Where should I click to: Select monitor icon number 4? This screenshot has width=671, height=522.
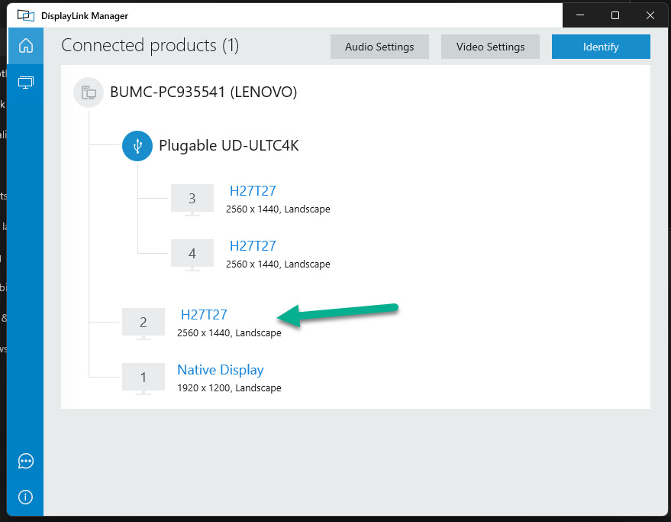pos(192,254)
